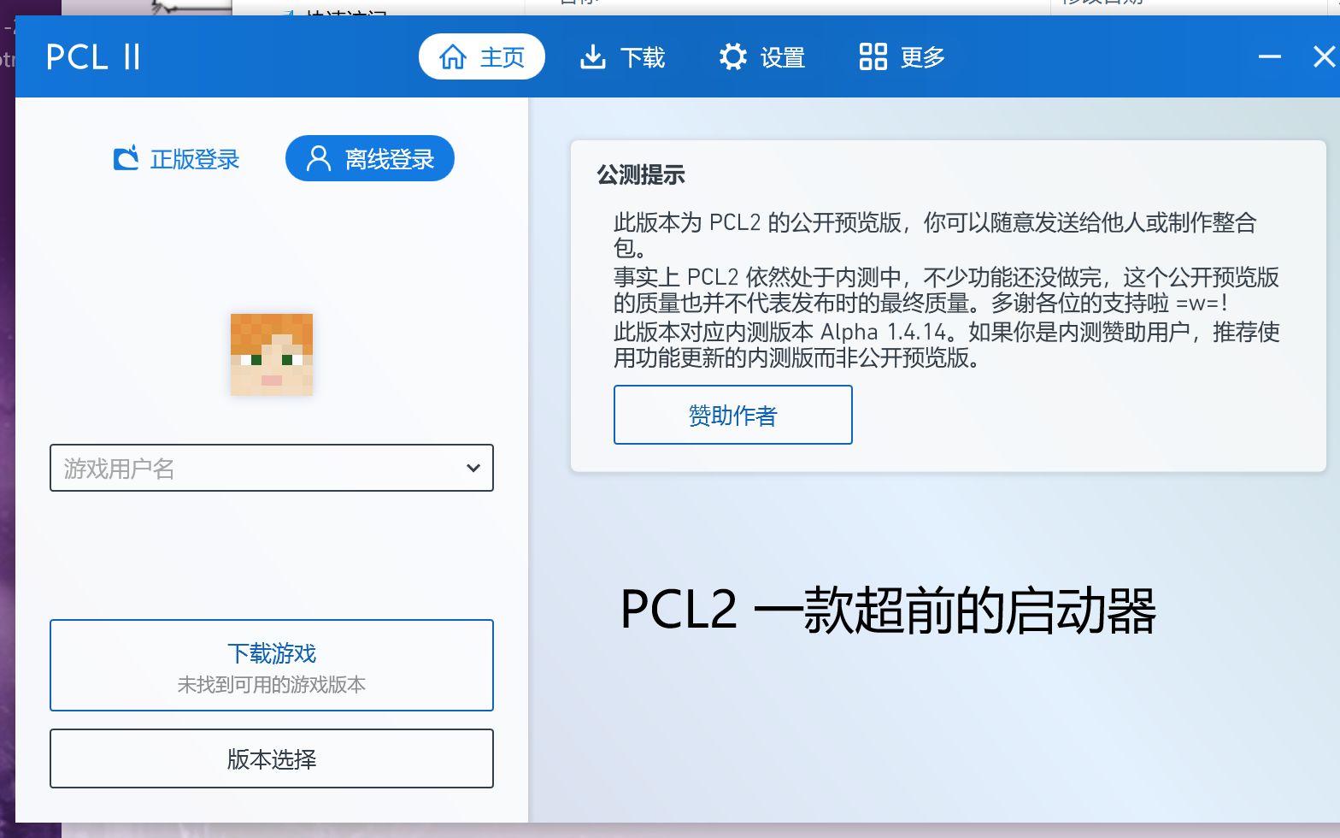Screen dimensions: 1340x838
Task: Click the PCL2 一款超前的启动器 slogan text
Action: (888, 611)
